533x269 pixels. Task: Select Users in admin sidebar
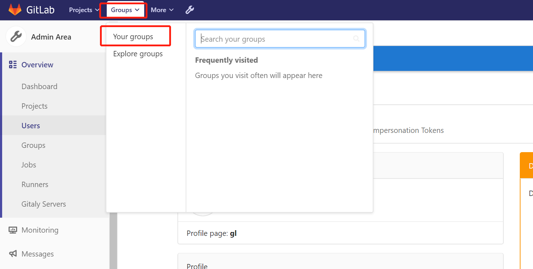tap(31, 126)
